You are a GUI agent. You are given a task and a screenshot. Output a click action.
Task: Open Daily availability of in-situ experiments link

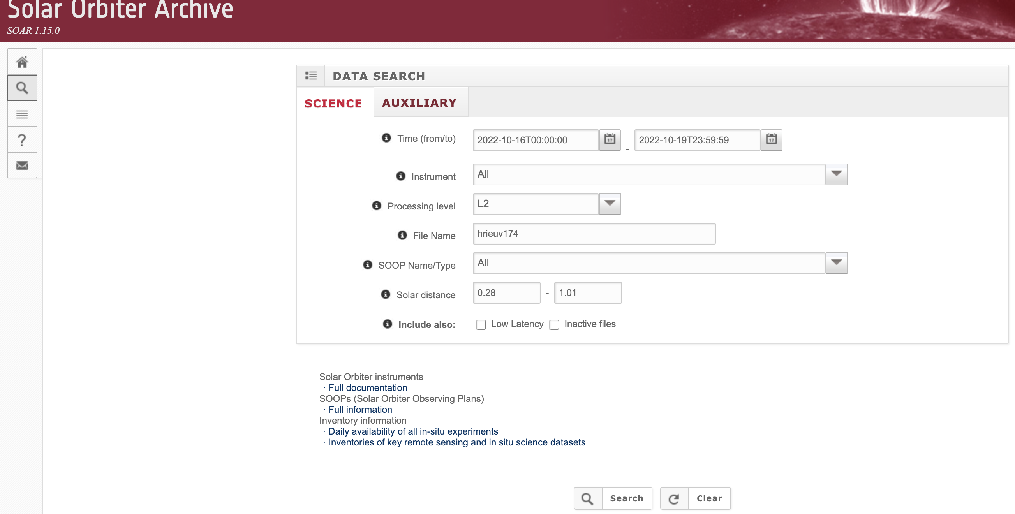pyautogui.click(x=413, y=431)
